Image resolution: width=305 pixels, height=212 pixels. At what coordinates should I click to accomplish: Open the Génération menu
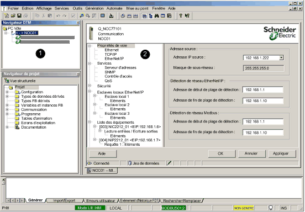(94, 8)
